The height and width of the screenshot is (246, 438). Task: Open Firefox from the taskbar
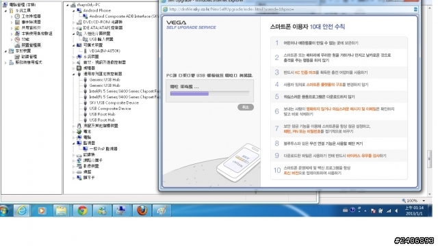point(142,210)
